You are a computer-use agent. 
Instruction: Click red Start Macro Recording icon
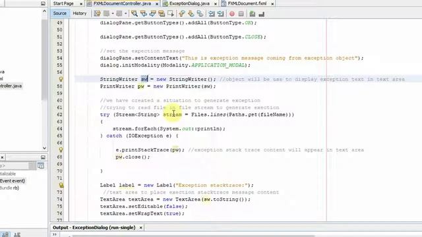pos(232,13)
